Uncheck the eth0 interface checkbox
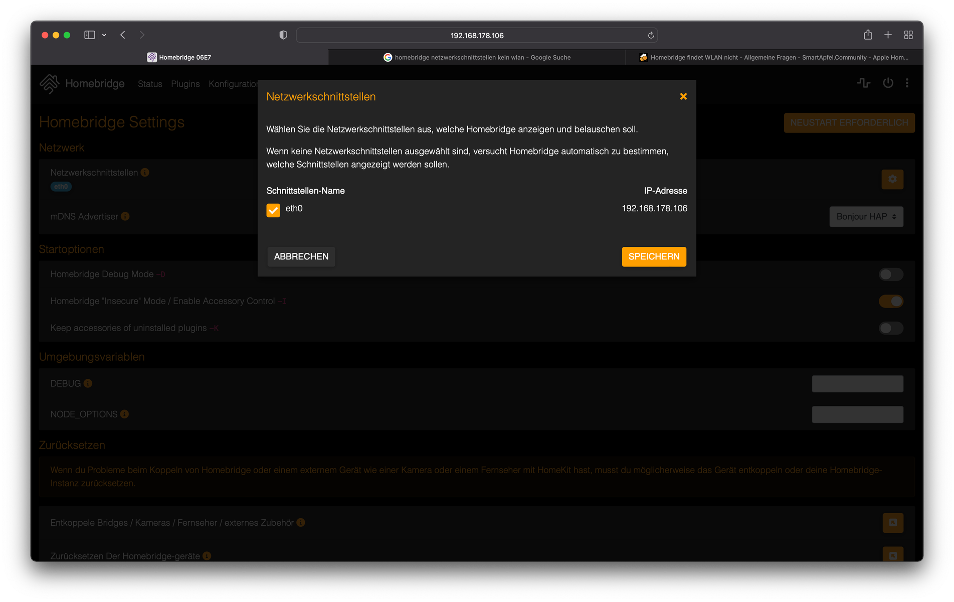Viewport: 954px width, 602px height. coord(273,210)
